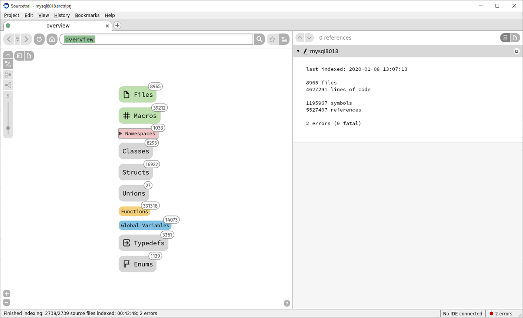
Task: Click the hash icon in Macros node
Action: point(126,116)
